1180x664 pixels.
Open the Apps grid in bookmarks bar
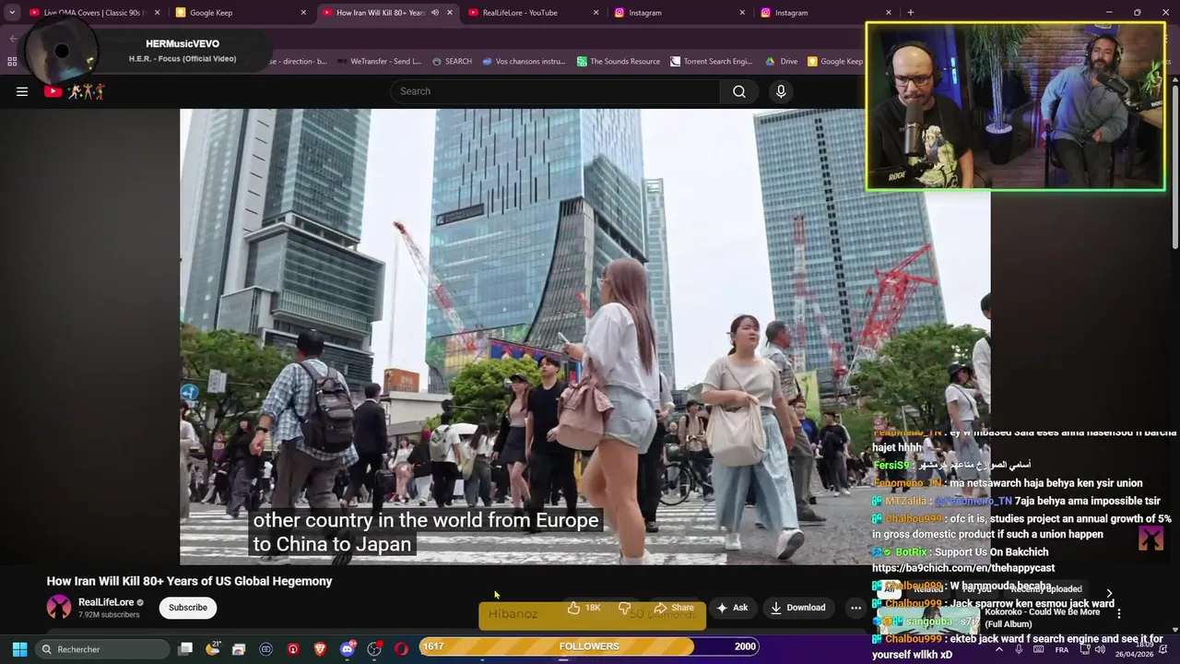(12, 62)
